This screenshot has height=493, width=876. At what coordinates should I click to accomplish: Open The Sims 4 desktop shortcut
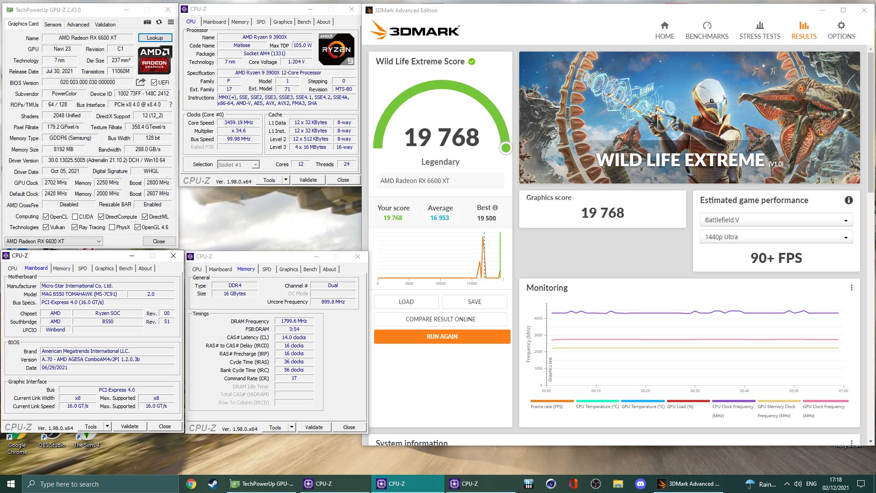(86, 441)
